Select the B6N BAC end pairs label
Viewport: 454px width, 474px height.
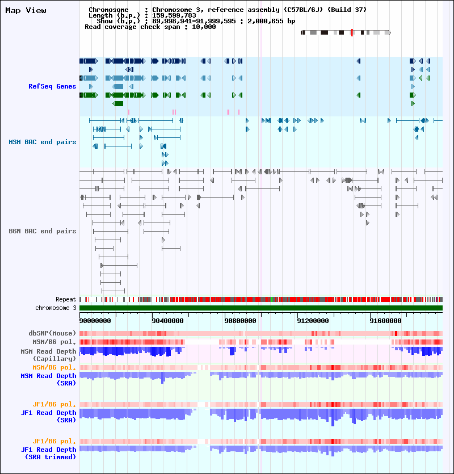click(43, 231)
